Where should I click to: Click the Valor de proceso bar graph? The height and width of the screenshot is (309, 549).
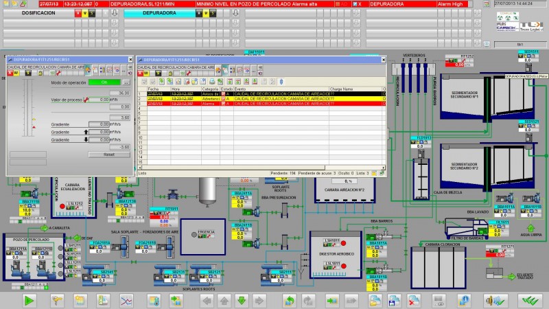(x=28, y=108)
